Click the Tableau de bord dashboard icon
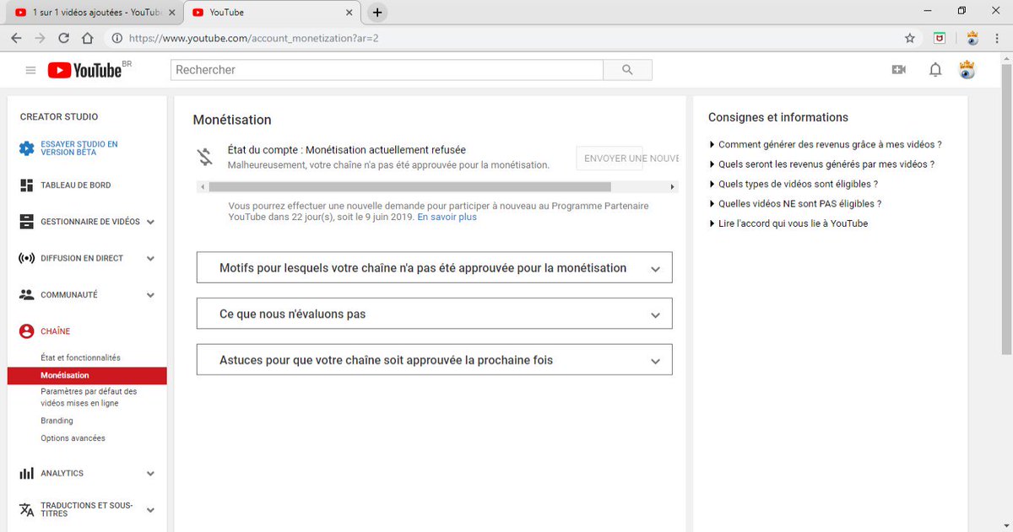Viewport: 1013px width, 532px height. (x=26, y=185)
